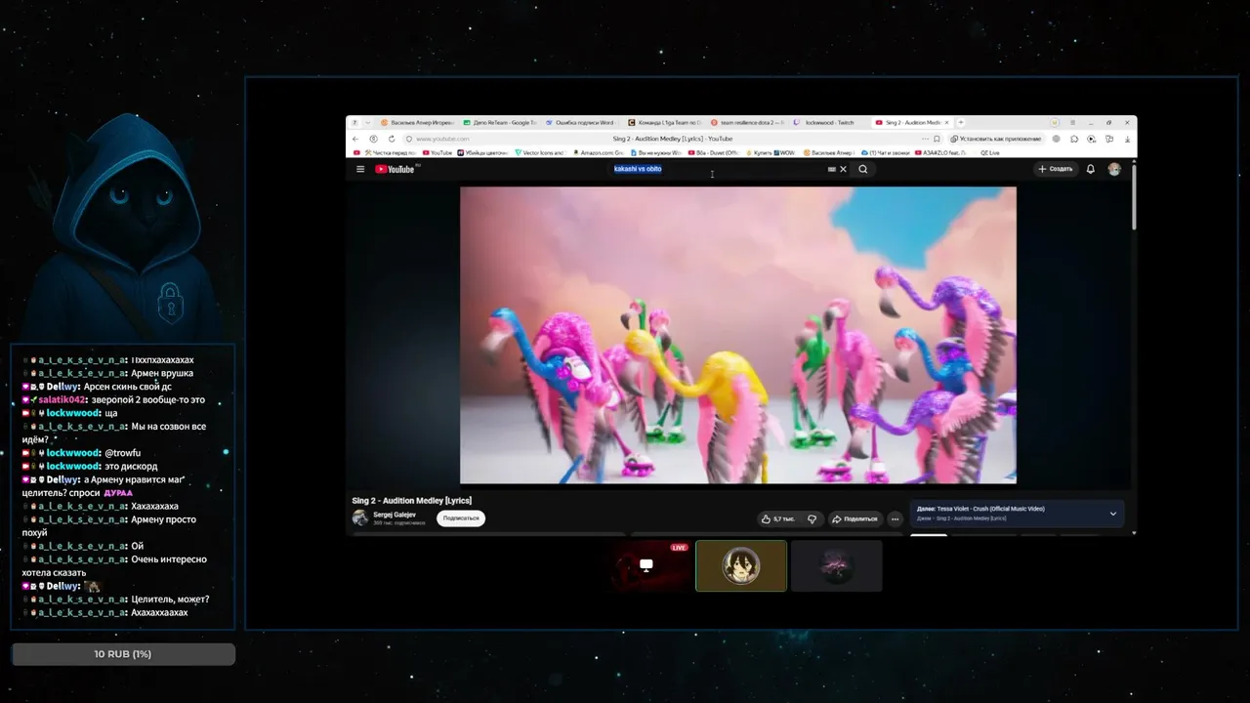Screen dimensions: 1250x703
Task: Open the QE Live bookmark
Action: (988, 153)
